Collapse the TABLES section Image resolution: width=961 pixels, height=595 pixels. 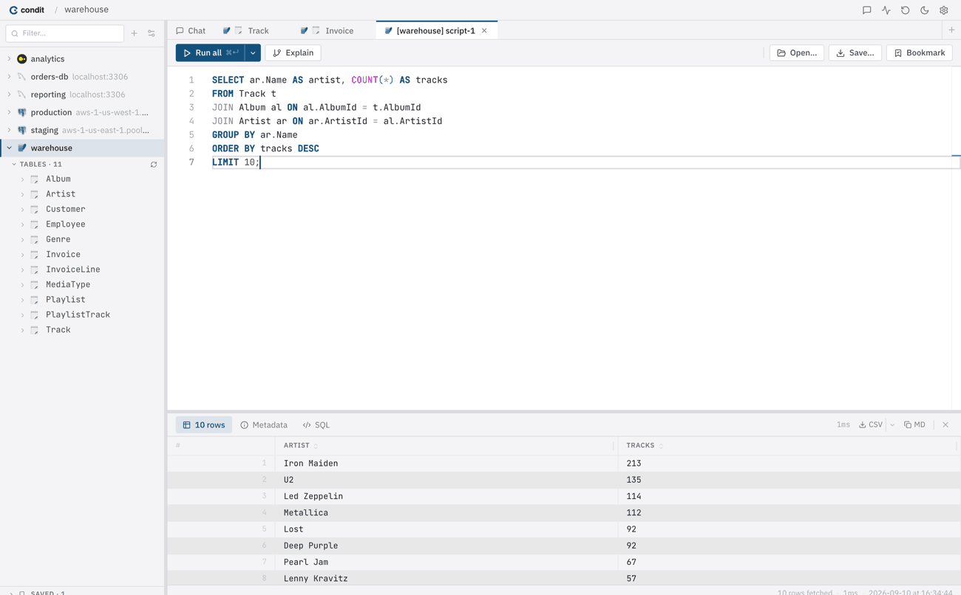(14, 165)
